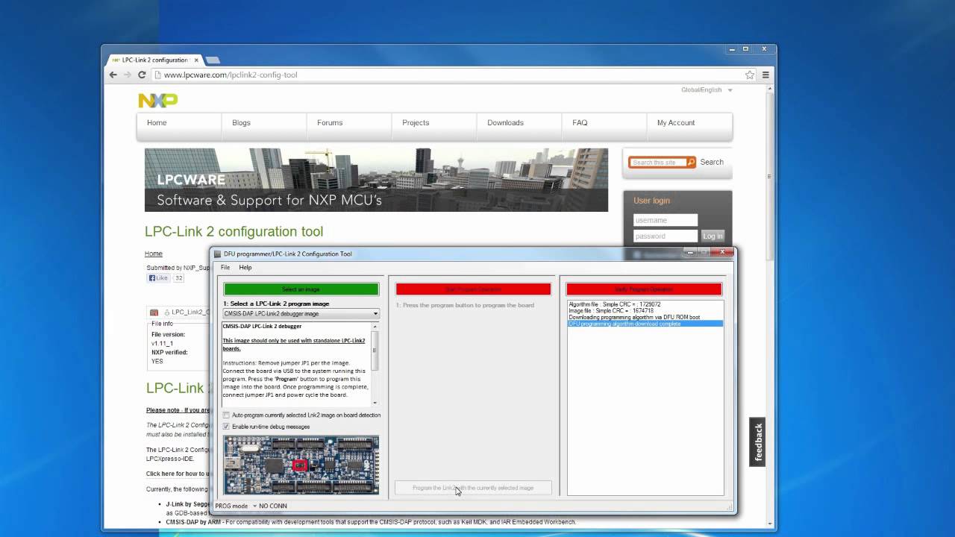Click the 'LPC-Link 2 configuration tool' page heading
Image resolution: width=955 pixels, height=537 pixels.
(x=234, y=231)
